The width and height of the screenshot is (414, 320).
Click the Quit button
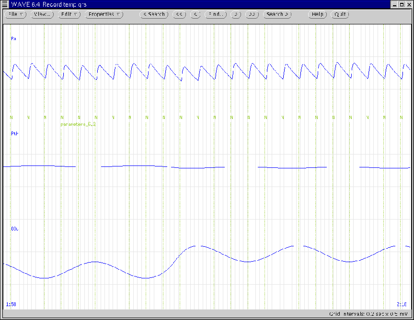[x=341, y=14]
